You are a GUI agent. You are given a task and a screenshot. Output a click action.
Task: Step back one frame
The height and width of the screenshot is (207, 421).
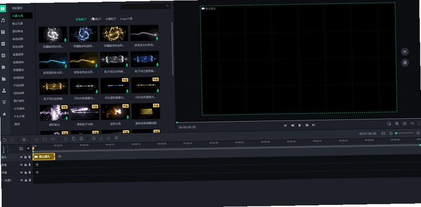point(293,125)
